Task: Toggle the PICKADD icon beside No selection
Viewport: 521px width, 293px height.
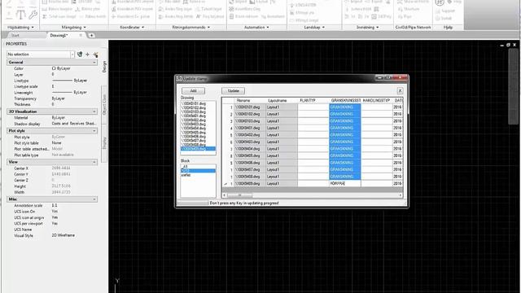Action: [80, 55]
